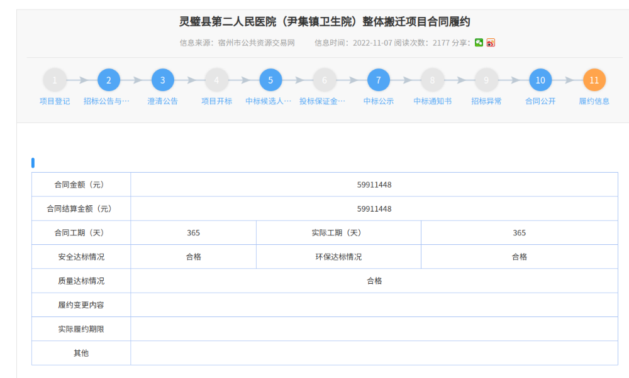Click the 履约变更内容 label cell
Viewport: 629px width, 378px height.
(81, 305)
